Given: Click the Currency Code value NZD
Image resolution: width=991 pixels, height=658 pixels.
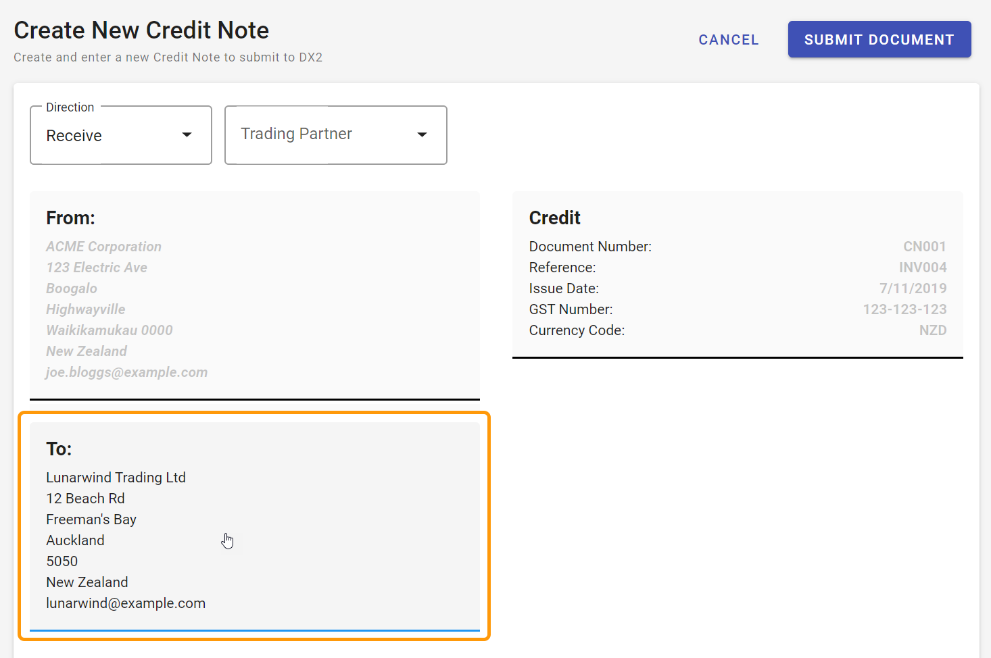Looking at the screenshot, I should (x=933, y=330).
